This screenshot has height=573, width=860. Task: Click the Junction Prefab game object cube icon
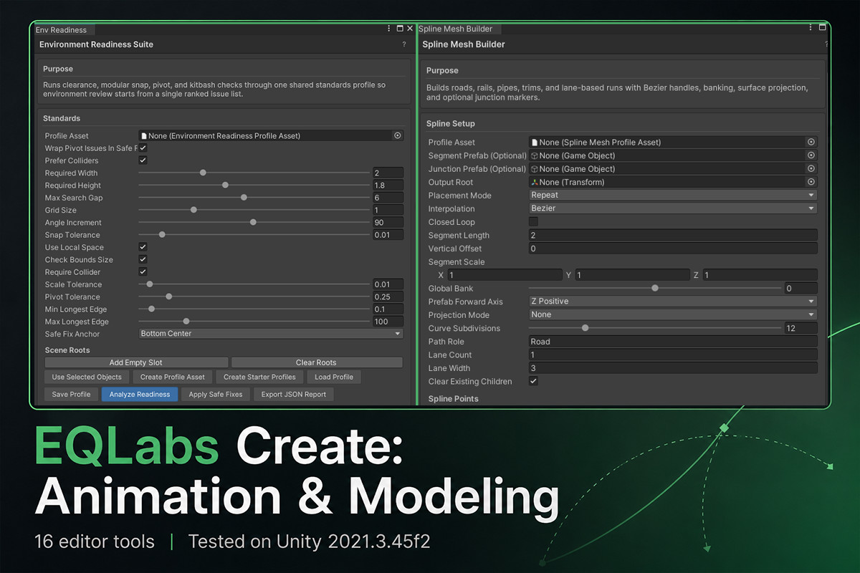point(534,169)
